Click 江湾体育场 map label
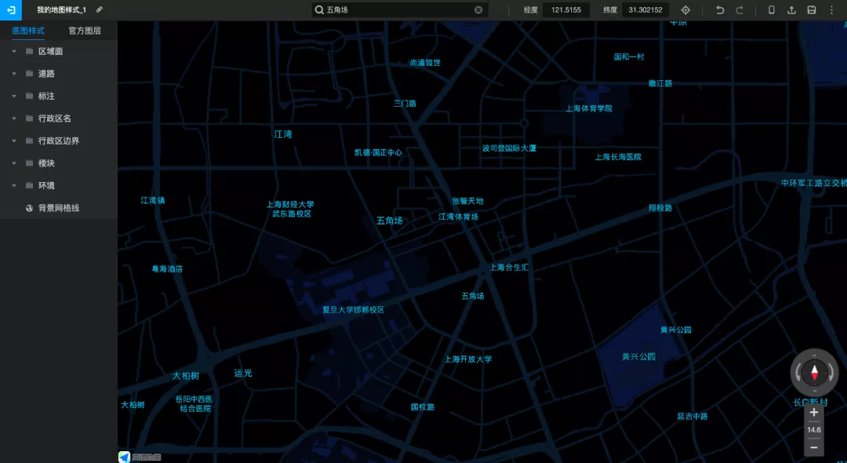This screenshot has width=847, height=463. [x=458, y=217]
